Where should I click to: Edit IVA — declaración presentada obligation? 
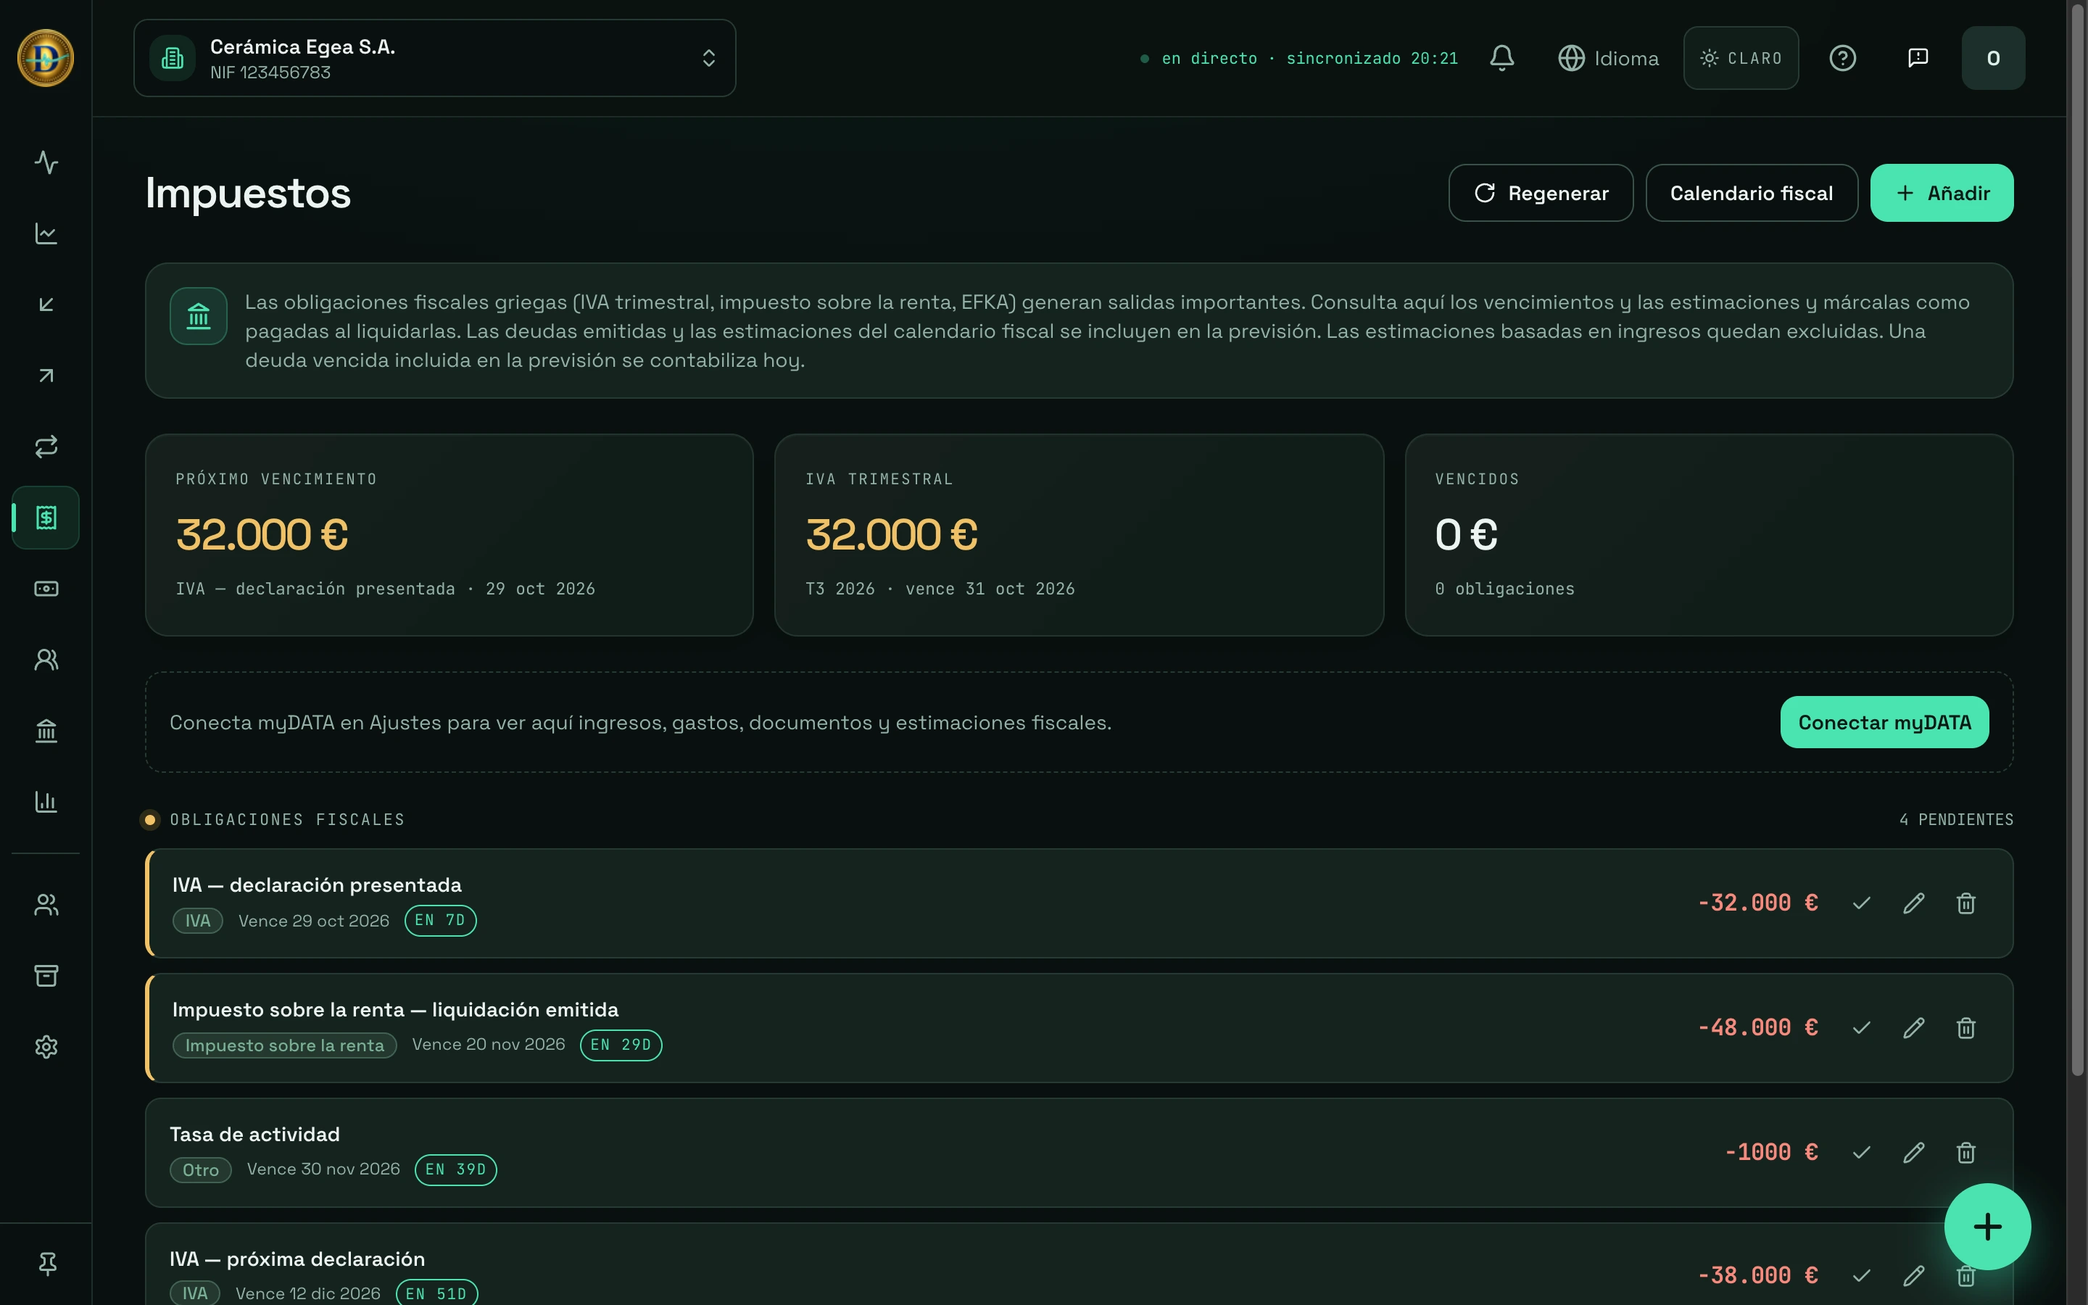point(1914,903)
